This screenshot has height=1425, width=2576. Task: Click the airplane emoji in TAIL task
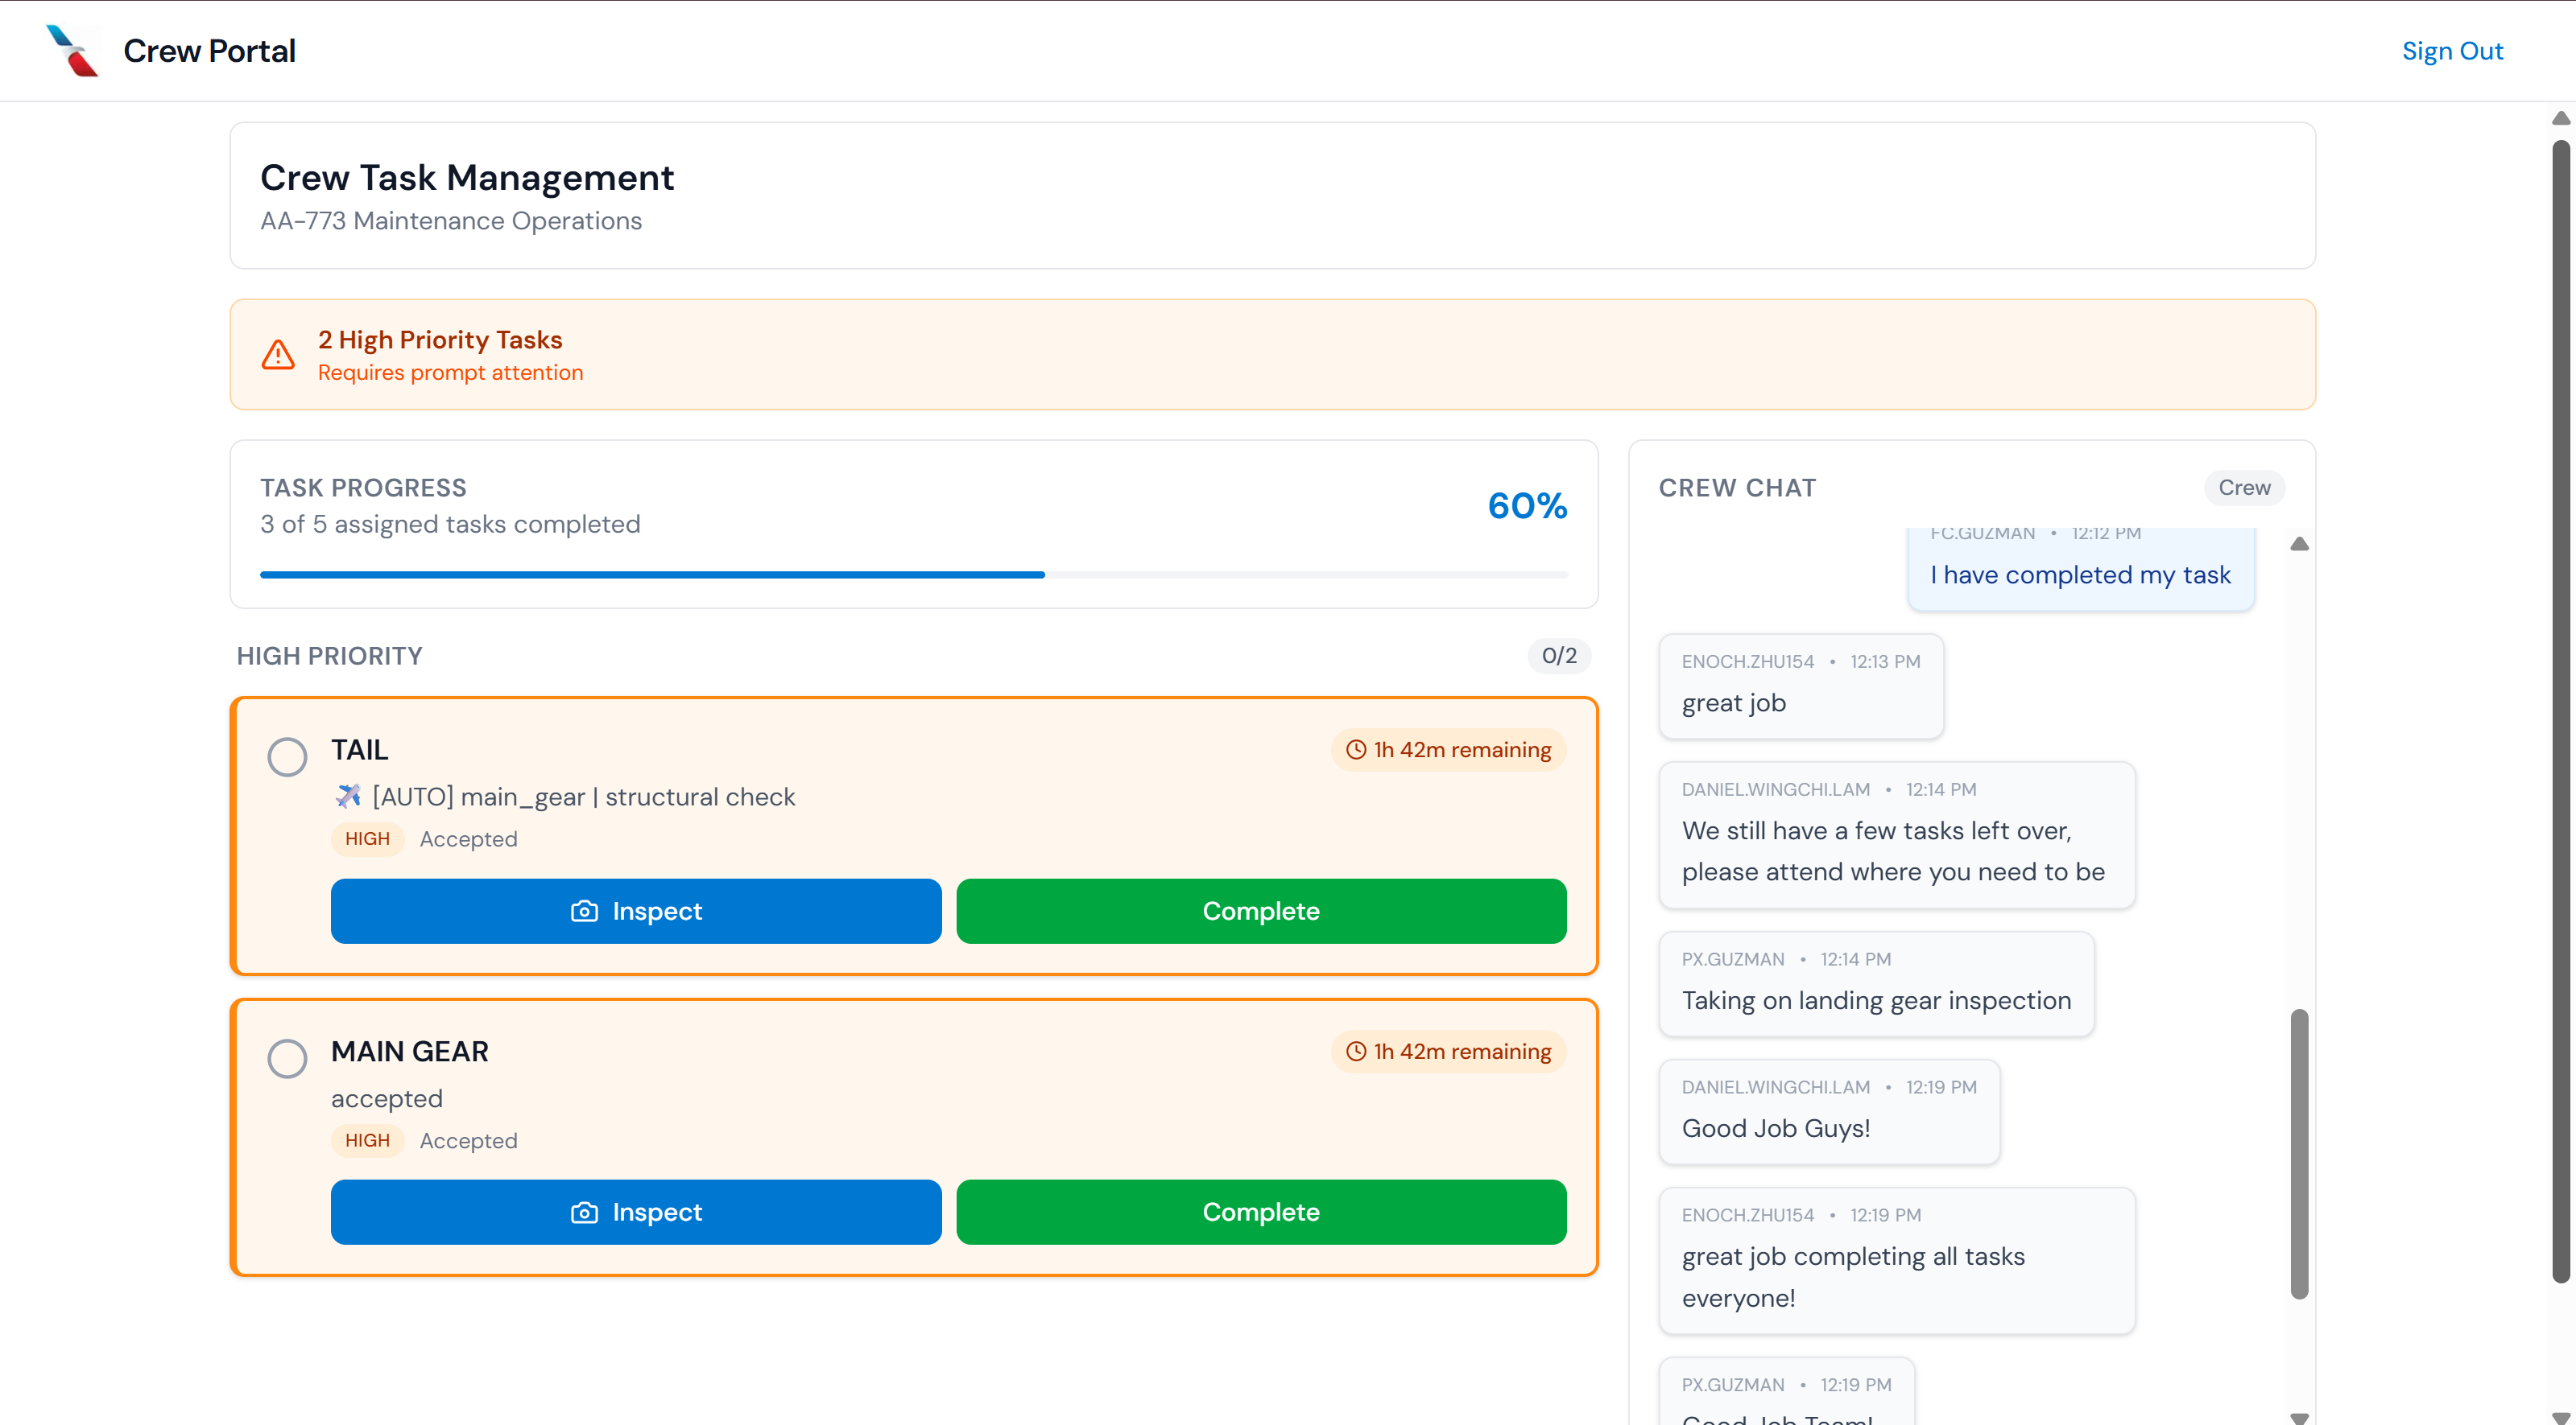348,797
